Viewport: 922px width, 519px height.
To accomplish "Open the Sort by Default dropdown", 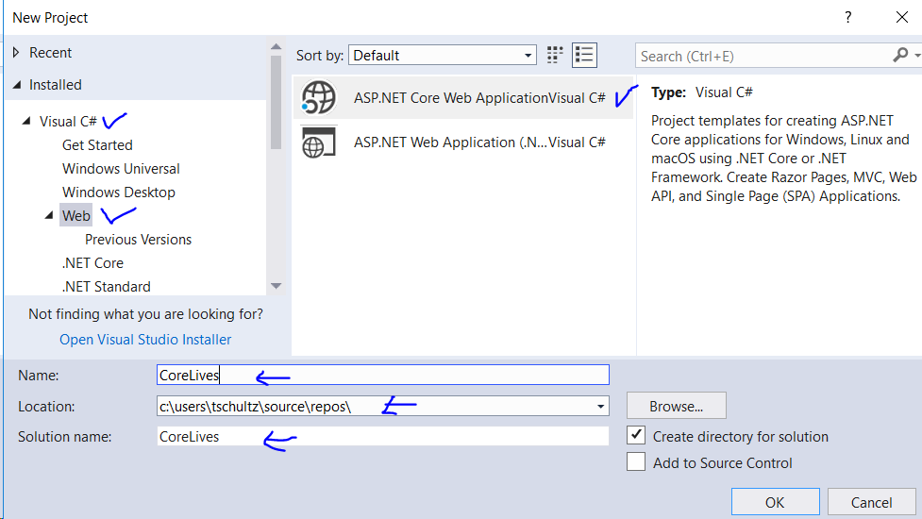I will click(443, 56).
